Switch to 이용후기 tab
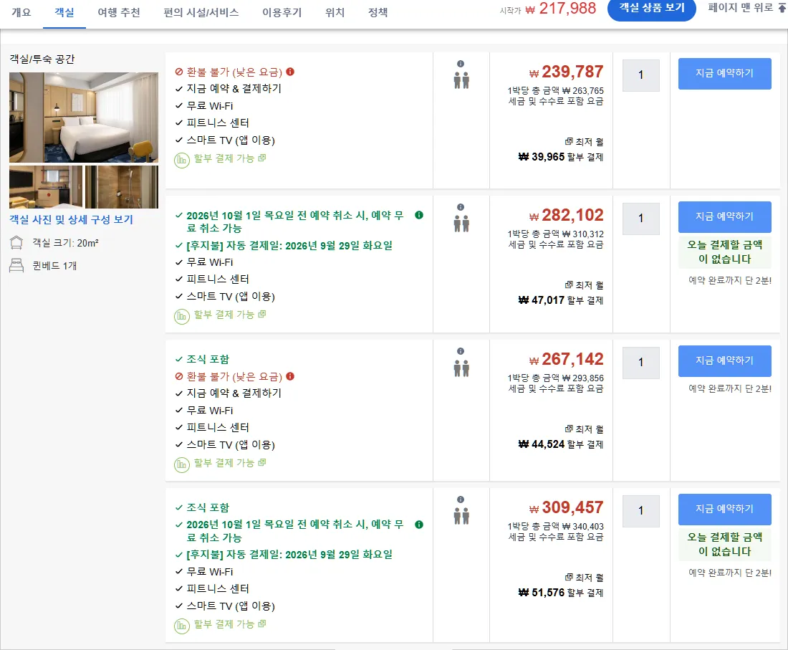This screenshot has width=788, height=650. [282, 13]
